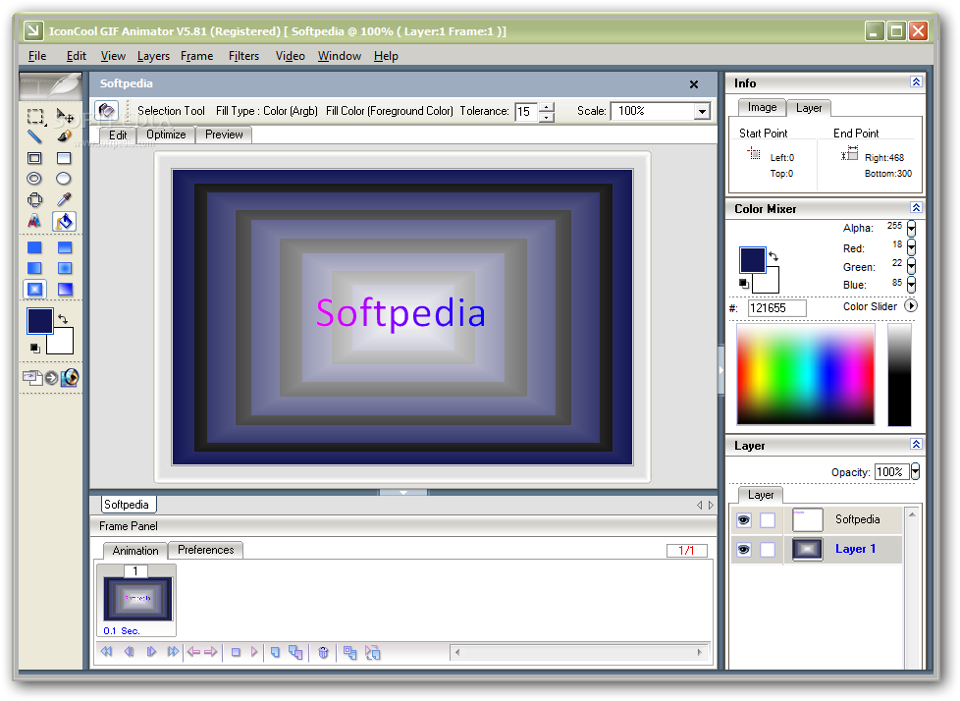The width and height of the screenshot is (960, 701).
Task: Toggle visibility of Softpedia layer
Action: click(x=744, y=519)
